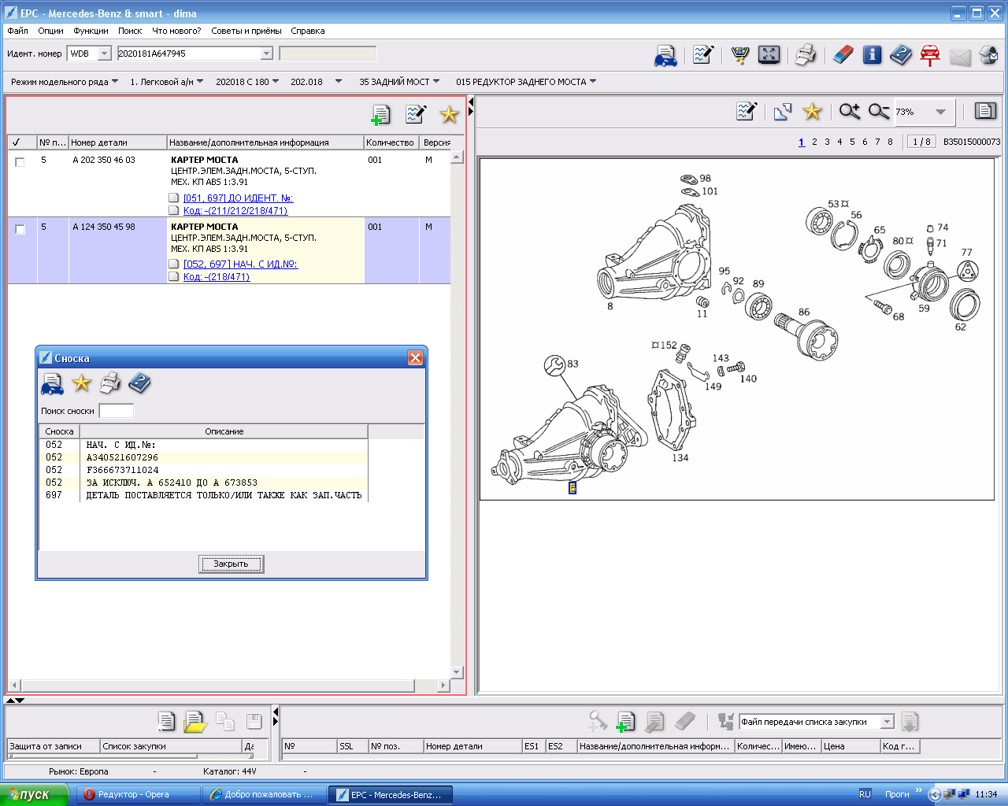
Task: Click the notes icon above parts table
Action: point(416,114)
